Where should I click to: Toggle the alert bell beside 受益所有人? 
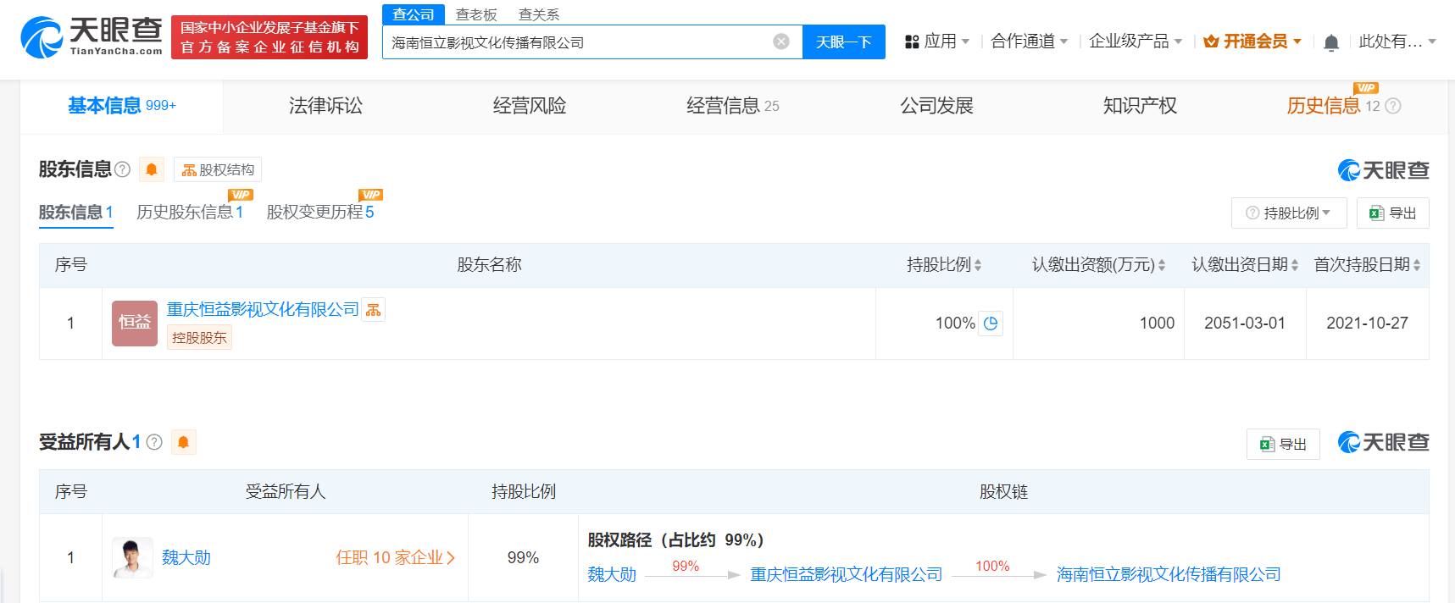click(183, 442)
